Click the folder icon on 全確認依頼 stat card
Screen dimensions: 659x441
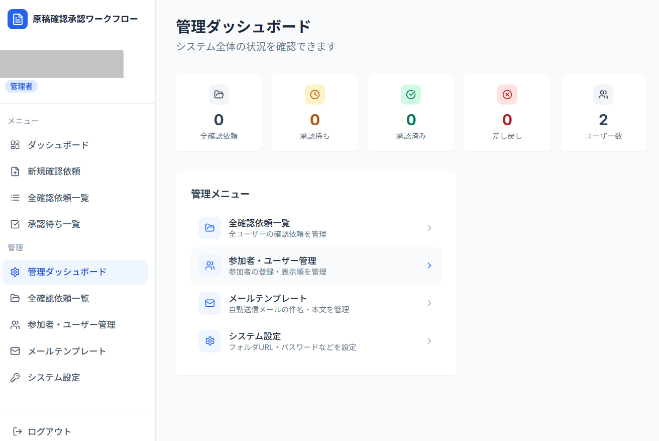(x=219, y=95)
